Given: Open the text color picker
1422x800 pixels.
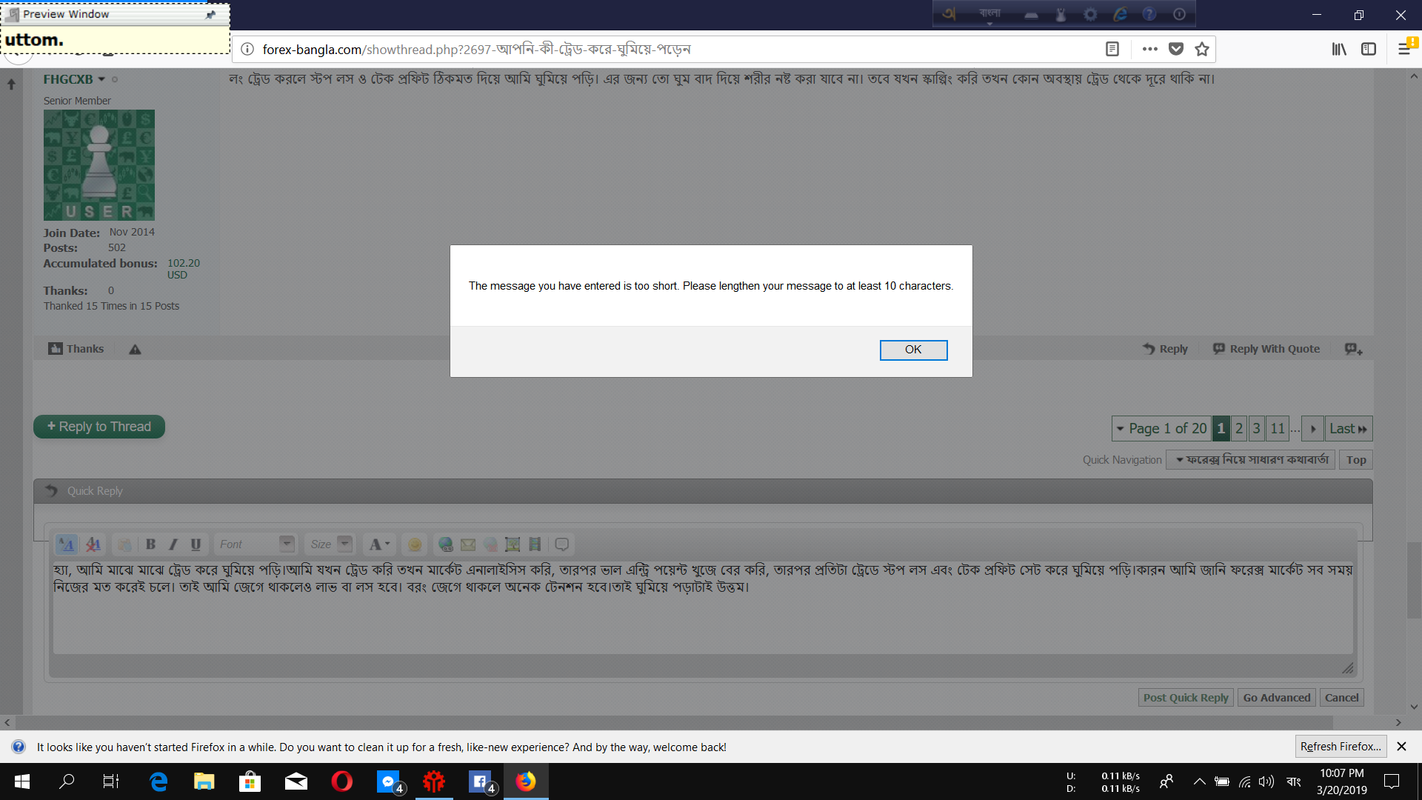Looking at the screenshot, I should [379, 544].
